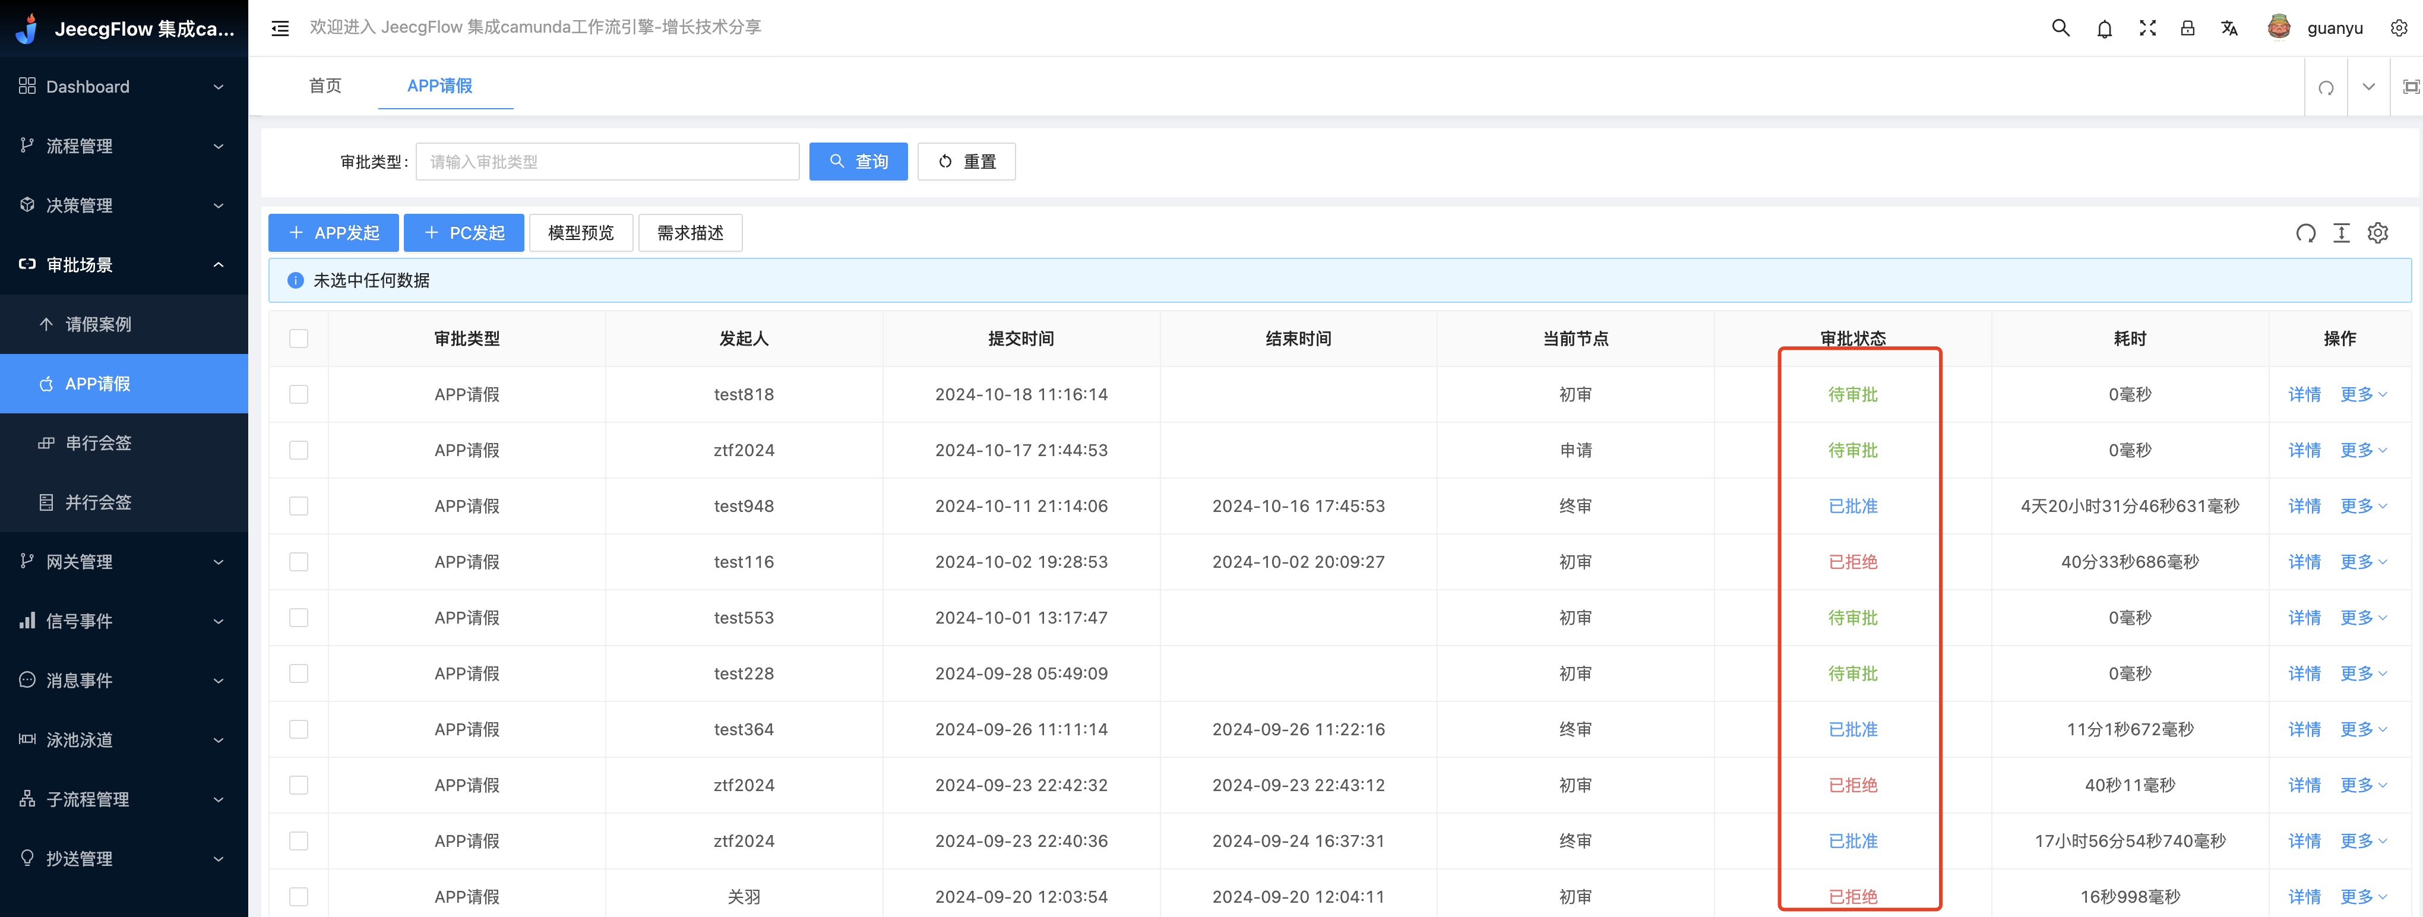Open 更多 dropdown for test818 row
2423x917 pixels.
click(x=2363, y=394)
